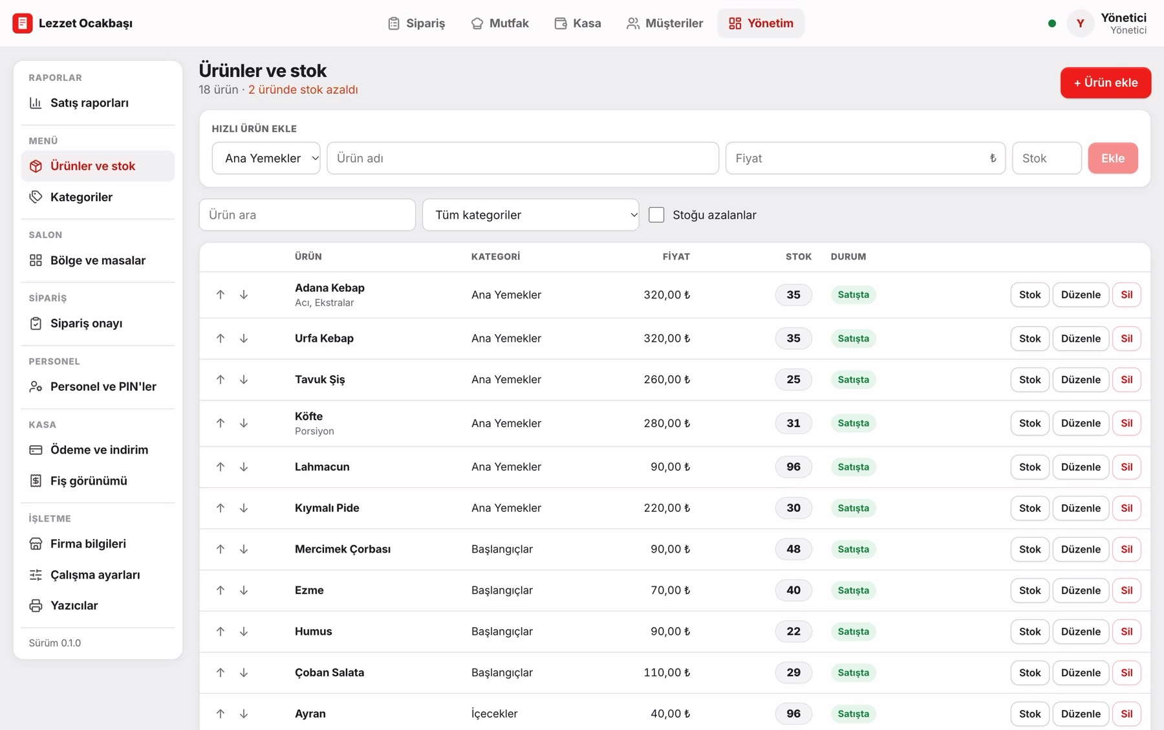Move Urfa Kebap down with arrow
The image size is (1164, 730).
[x=244, y=338]
